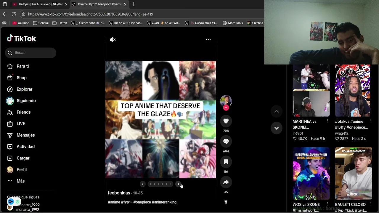This screenshot has height=213, width=379.
Task: Open Darkraimola X bookmark
Action: [x=201, y=23]
